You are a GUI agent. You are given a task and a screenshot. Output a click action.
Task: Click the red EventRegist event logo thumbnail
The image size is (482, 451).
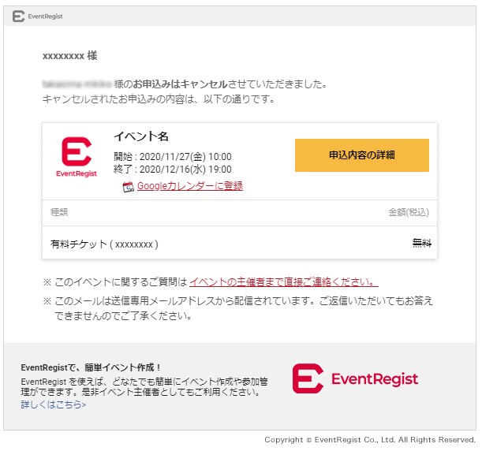[77, 157]
